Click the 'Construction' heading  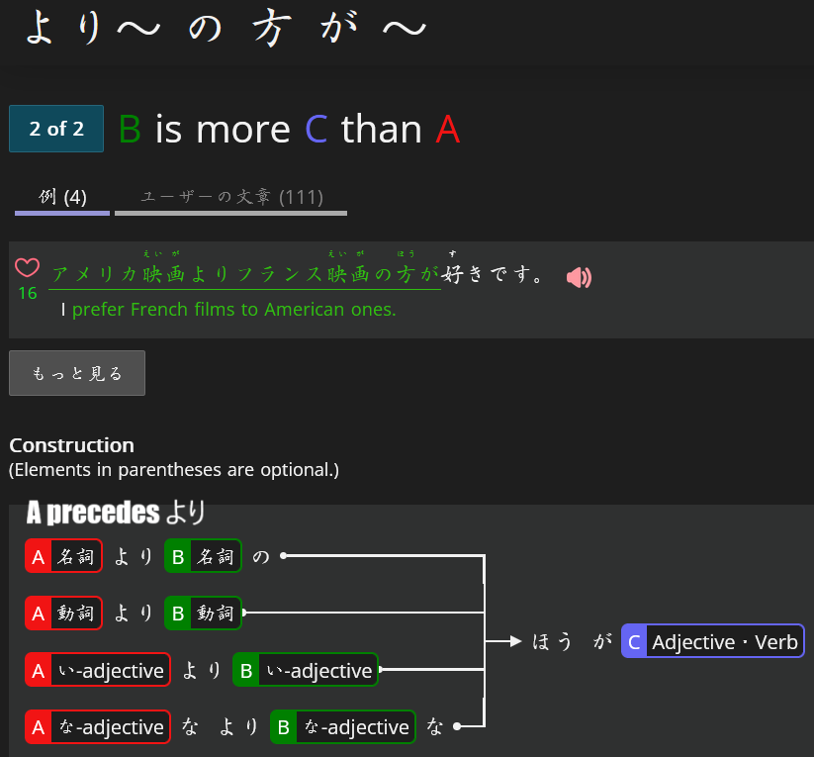[71, 445]
